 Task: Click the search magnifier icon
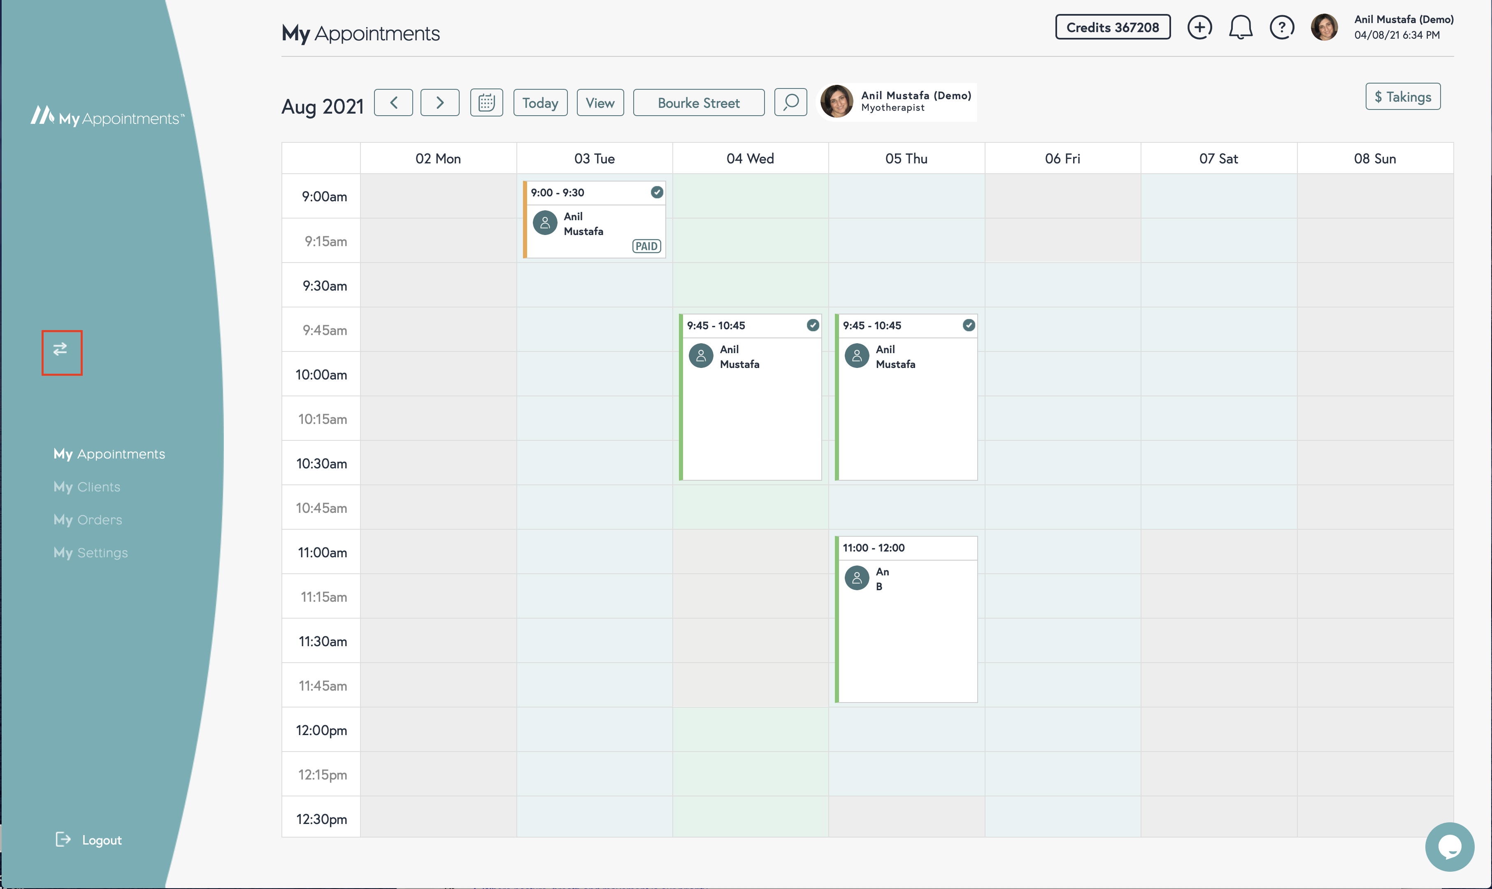pyautogui.click(x=790, y=102)
